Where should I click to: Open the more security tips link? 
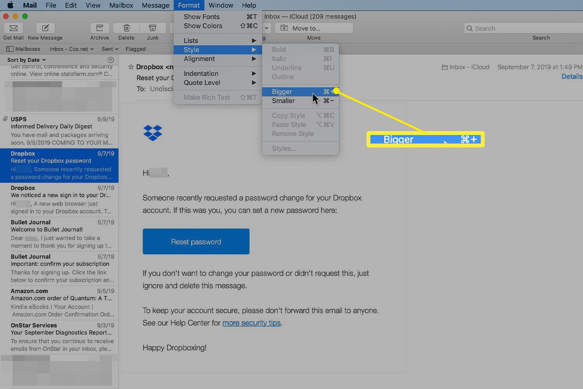251,323
